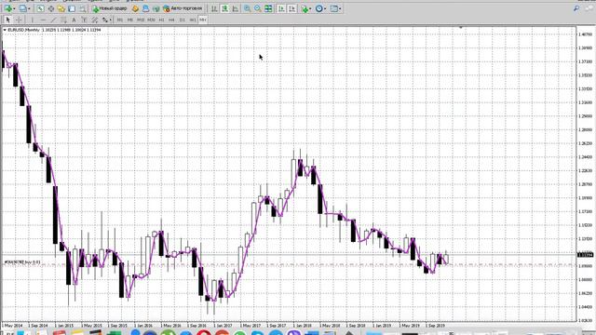The image size is (596, 335).
Task: Select the trendline drawing tool
Action: [53, 20]
